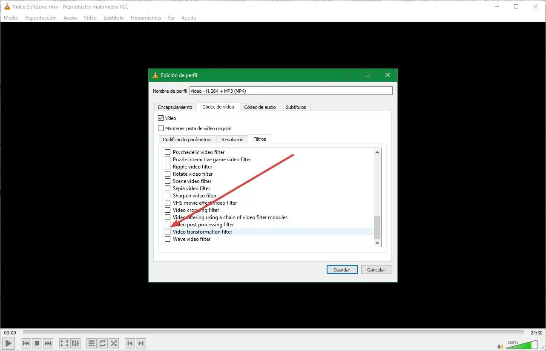Image resolution: width=546 pixels, height=351 pixels.
Task: Click the Cancelar button
Action: pyautogui.click(x=376, y=270)
